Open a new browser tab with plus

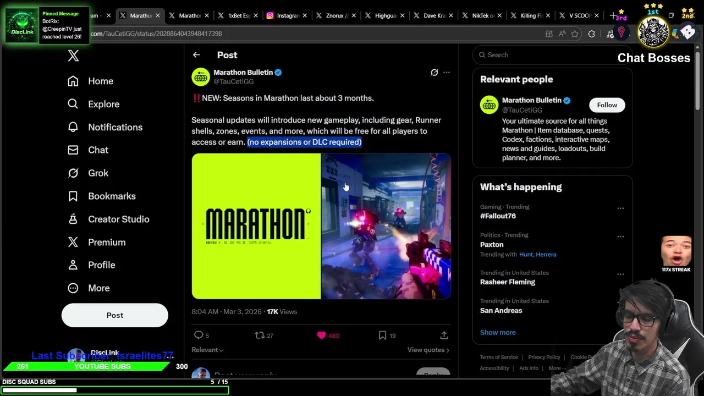(613, 15)
